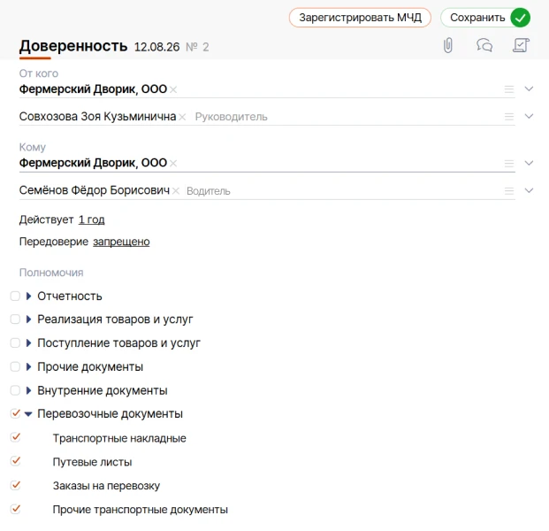Uncheck the Путевые листы checkbox
Image resolution: width=549 pixels, height=531 pixels.
tap(15, 461)
